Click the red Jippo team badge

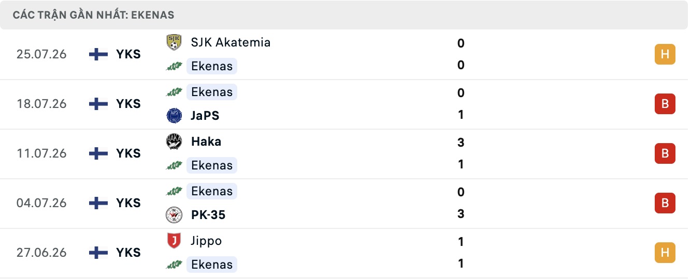[174, 241]
